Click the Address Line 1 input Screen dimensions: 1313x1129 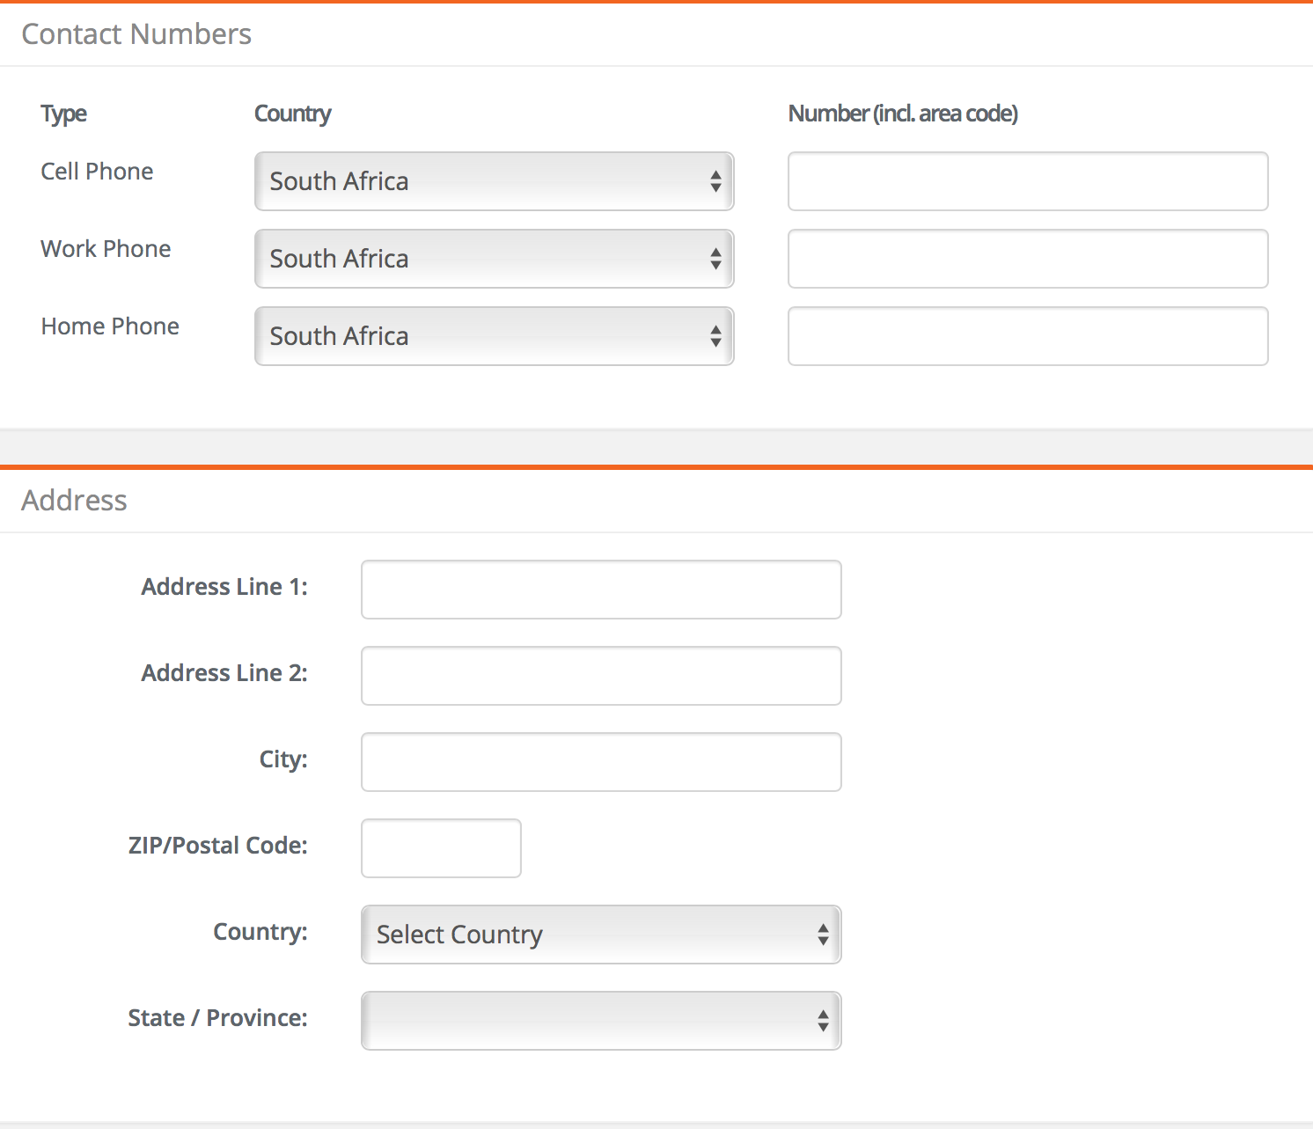(601, 590)
